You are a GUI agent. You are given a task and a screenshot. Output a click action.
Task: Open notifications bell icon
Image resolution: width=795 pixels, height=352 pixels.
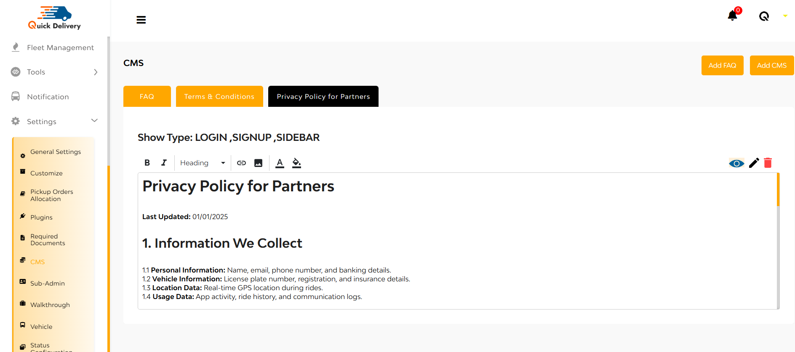[x=733, y=16]
